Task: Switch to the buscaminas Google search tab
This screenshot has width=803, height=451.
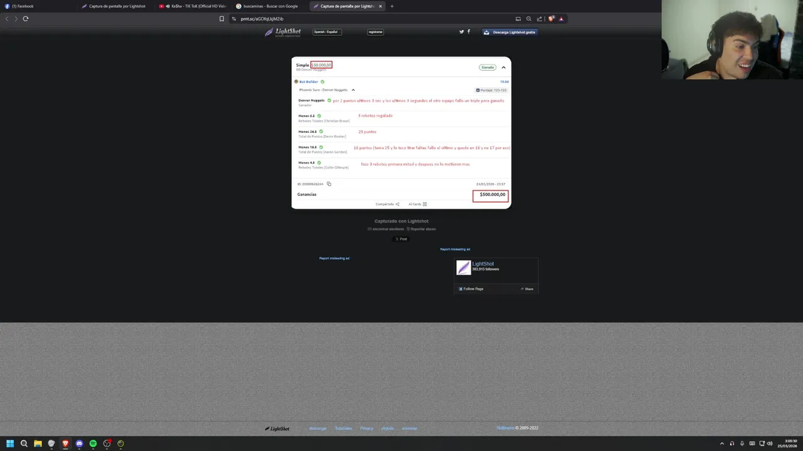Action: tap(270, 6)
